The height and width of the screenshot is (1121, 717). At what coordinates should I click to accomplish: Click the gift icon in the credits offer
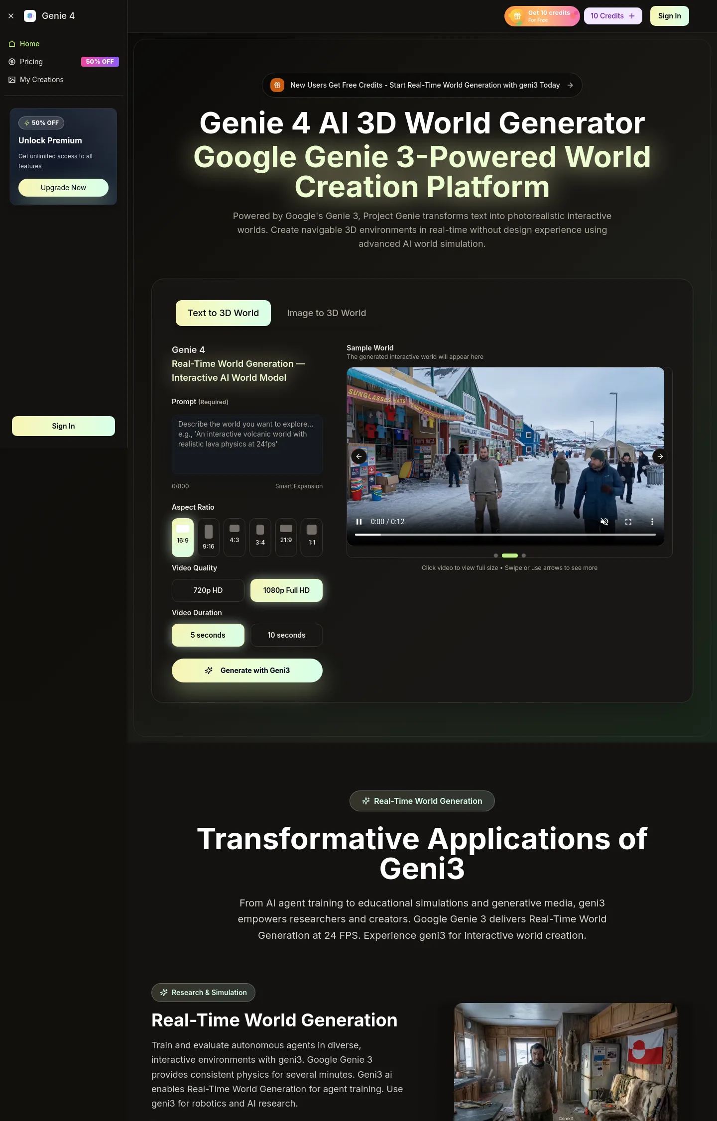click(517, 16)
